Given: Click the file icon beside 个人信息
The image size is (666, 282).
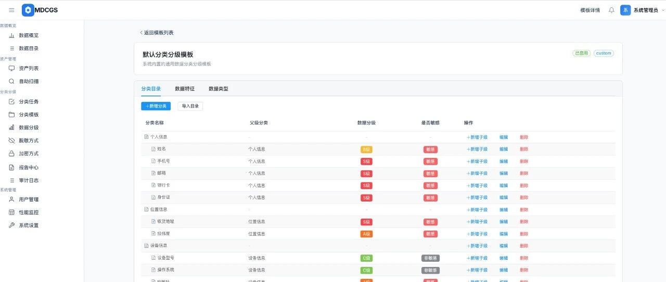Looking at the screenshot, I should [x=146, y=137].
